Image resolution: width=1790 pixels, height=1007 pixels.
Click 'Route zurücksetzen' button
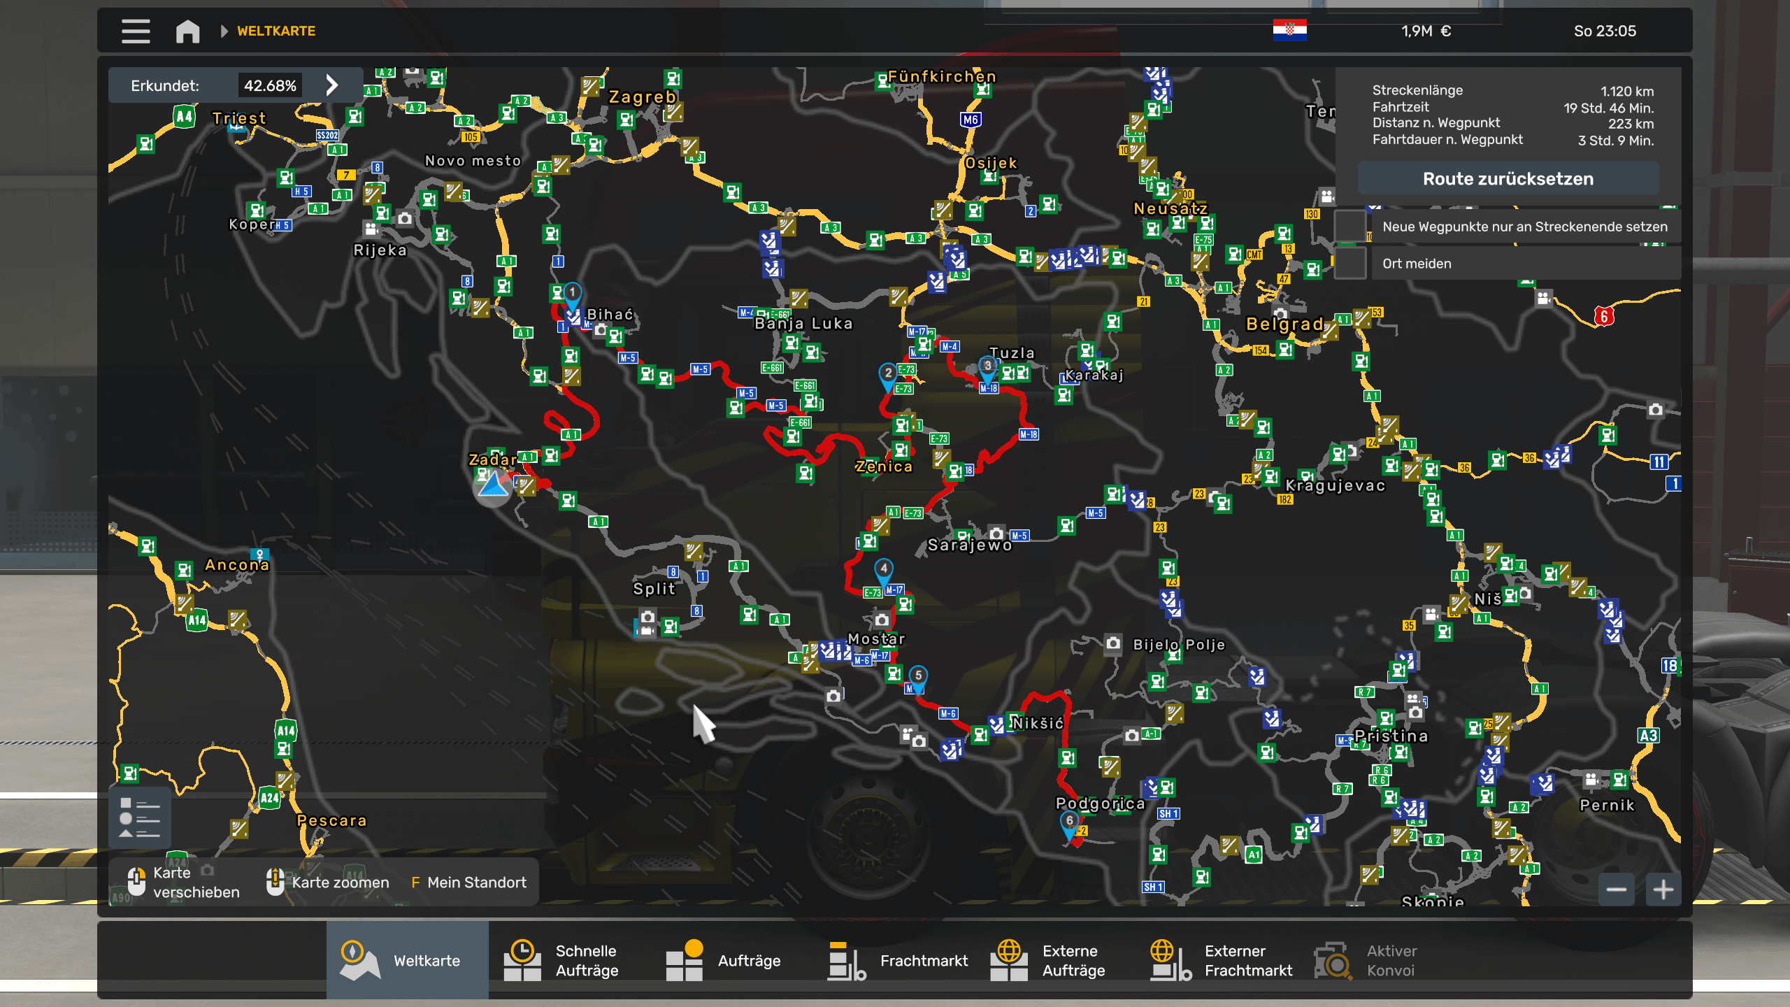[x=1508, y=179]
